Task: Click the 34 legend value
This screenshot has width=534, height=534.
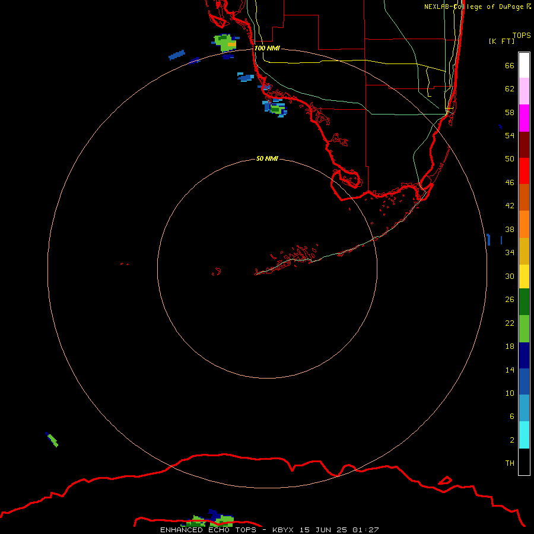Action: pyautogui.click(x=510, y=252)
